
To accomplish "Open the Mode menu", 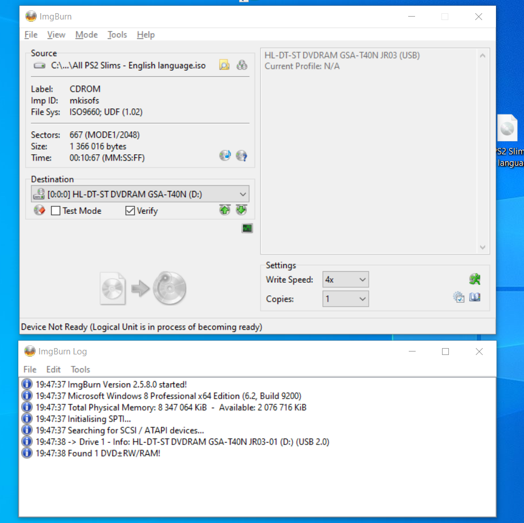I will click(x=86, y=35).
